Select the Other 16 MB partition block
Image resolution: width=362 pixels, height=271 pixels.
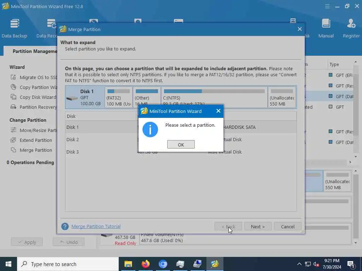coord(147,97)
